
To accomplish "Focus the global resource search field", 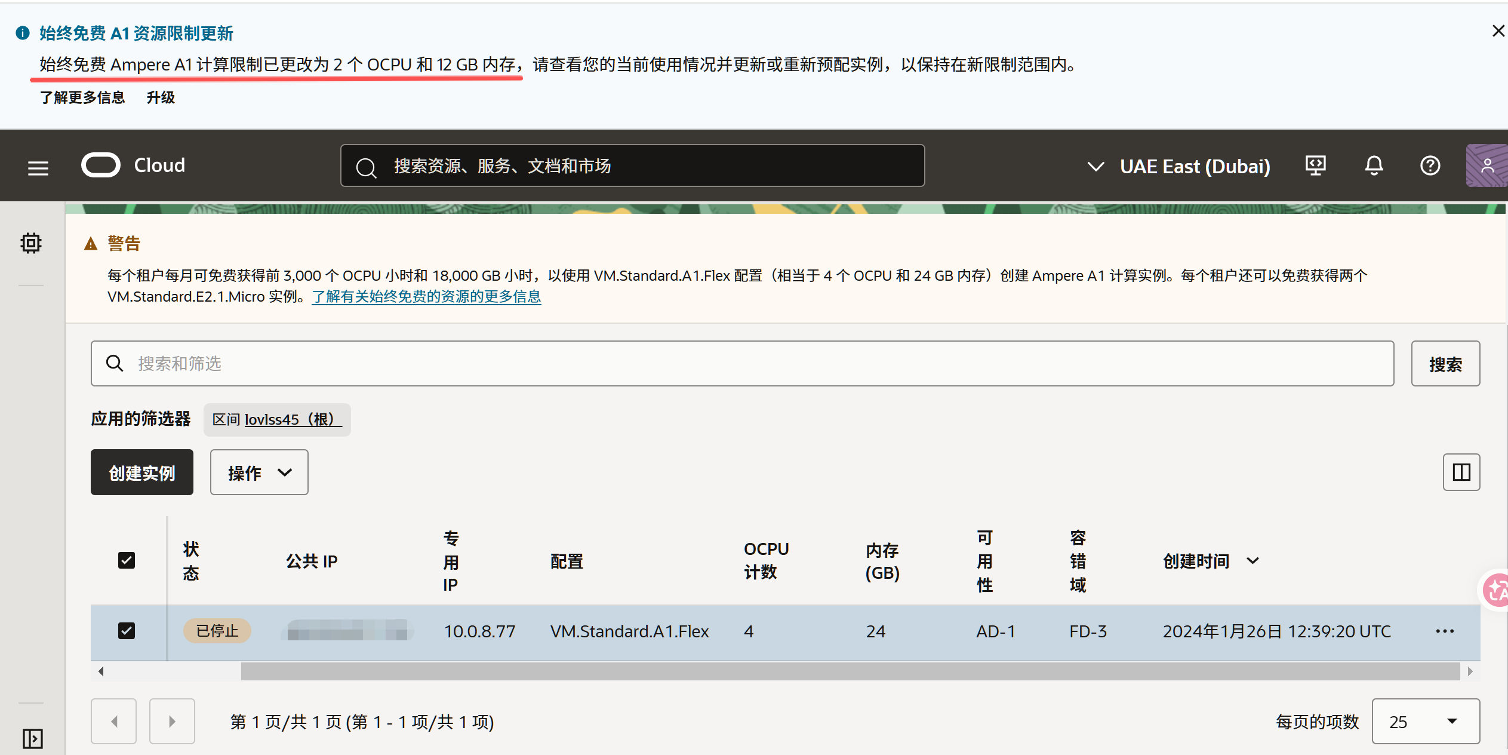I will coord(632,165).
